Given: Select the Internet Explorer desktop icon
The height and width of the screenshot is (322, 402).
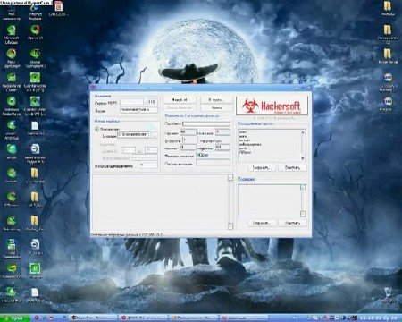Looking at the screenshot, I should click(35, 12).
